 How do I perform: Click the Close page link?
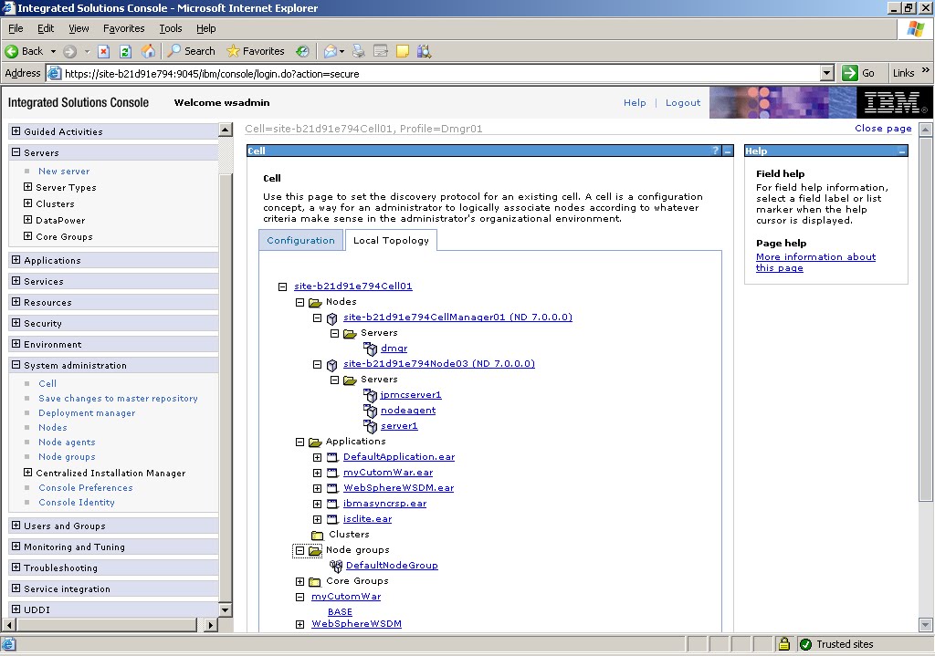click(883, 128)
